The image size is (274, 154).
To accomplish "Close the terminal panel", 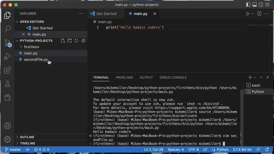I will tap(268, 77).
